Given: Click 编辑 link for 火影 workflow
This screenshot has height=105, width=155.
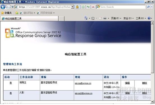Looking at the screenshot, I should click(x=127, y=93).
